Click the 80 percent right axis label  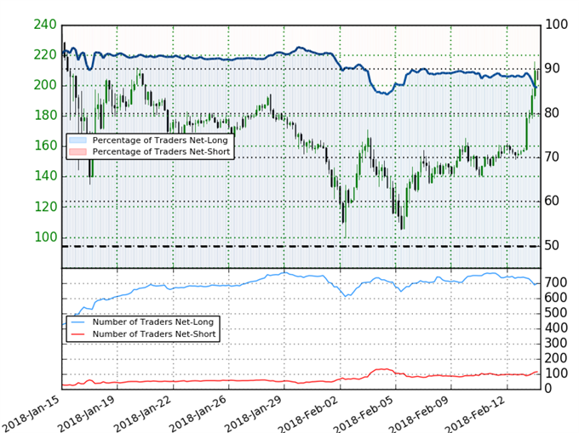click(x=552, y=113)
